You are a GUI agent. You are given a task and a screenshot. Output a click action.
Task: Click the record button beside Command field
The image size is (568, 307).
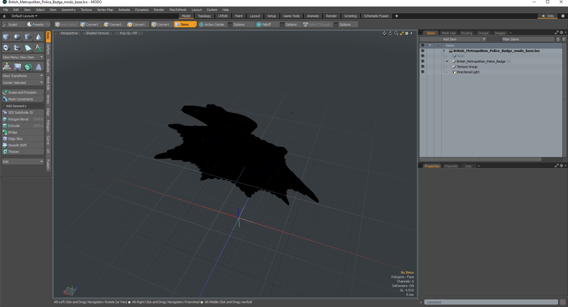(563, 302)
